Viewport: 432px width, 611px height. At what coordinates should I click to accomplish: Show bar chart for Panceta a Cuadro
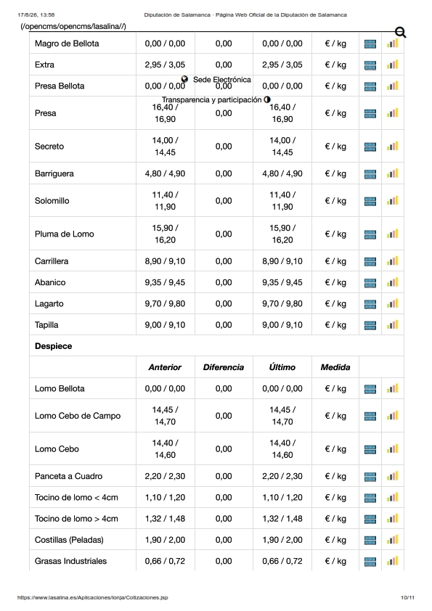click(393, 476)
